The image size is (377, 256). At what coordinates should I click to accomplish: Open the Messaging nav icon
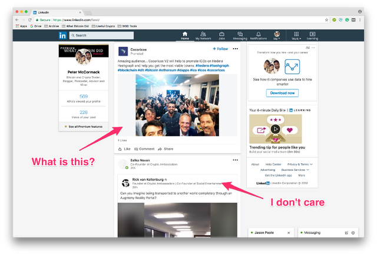(x=240, y=36)
